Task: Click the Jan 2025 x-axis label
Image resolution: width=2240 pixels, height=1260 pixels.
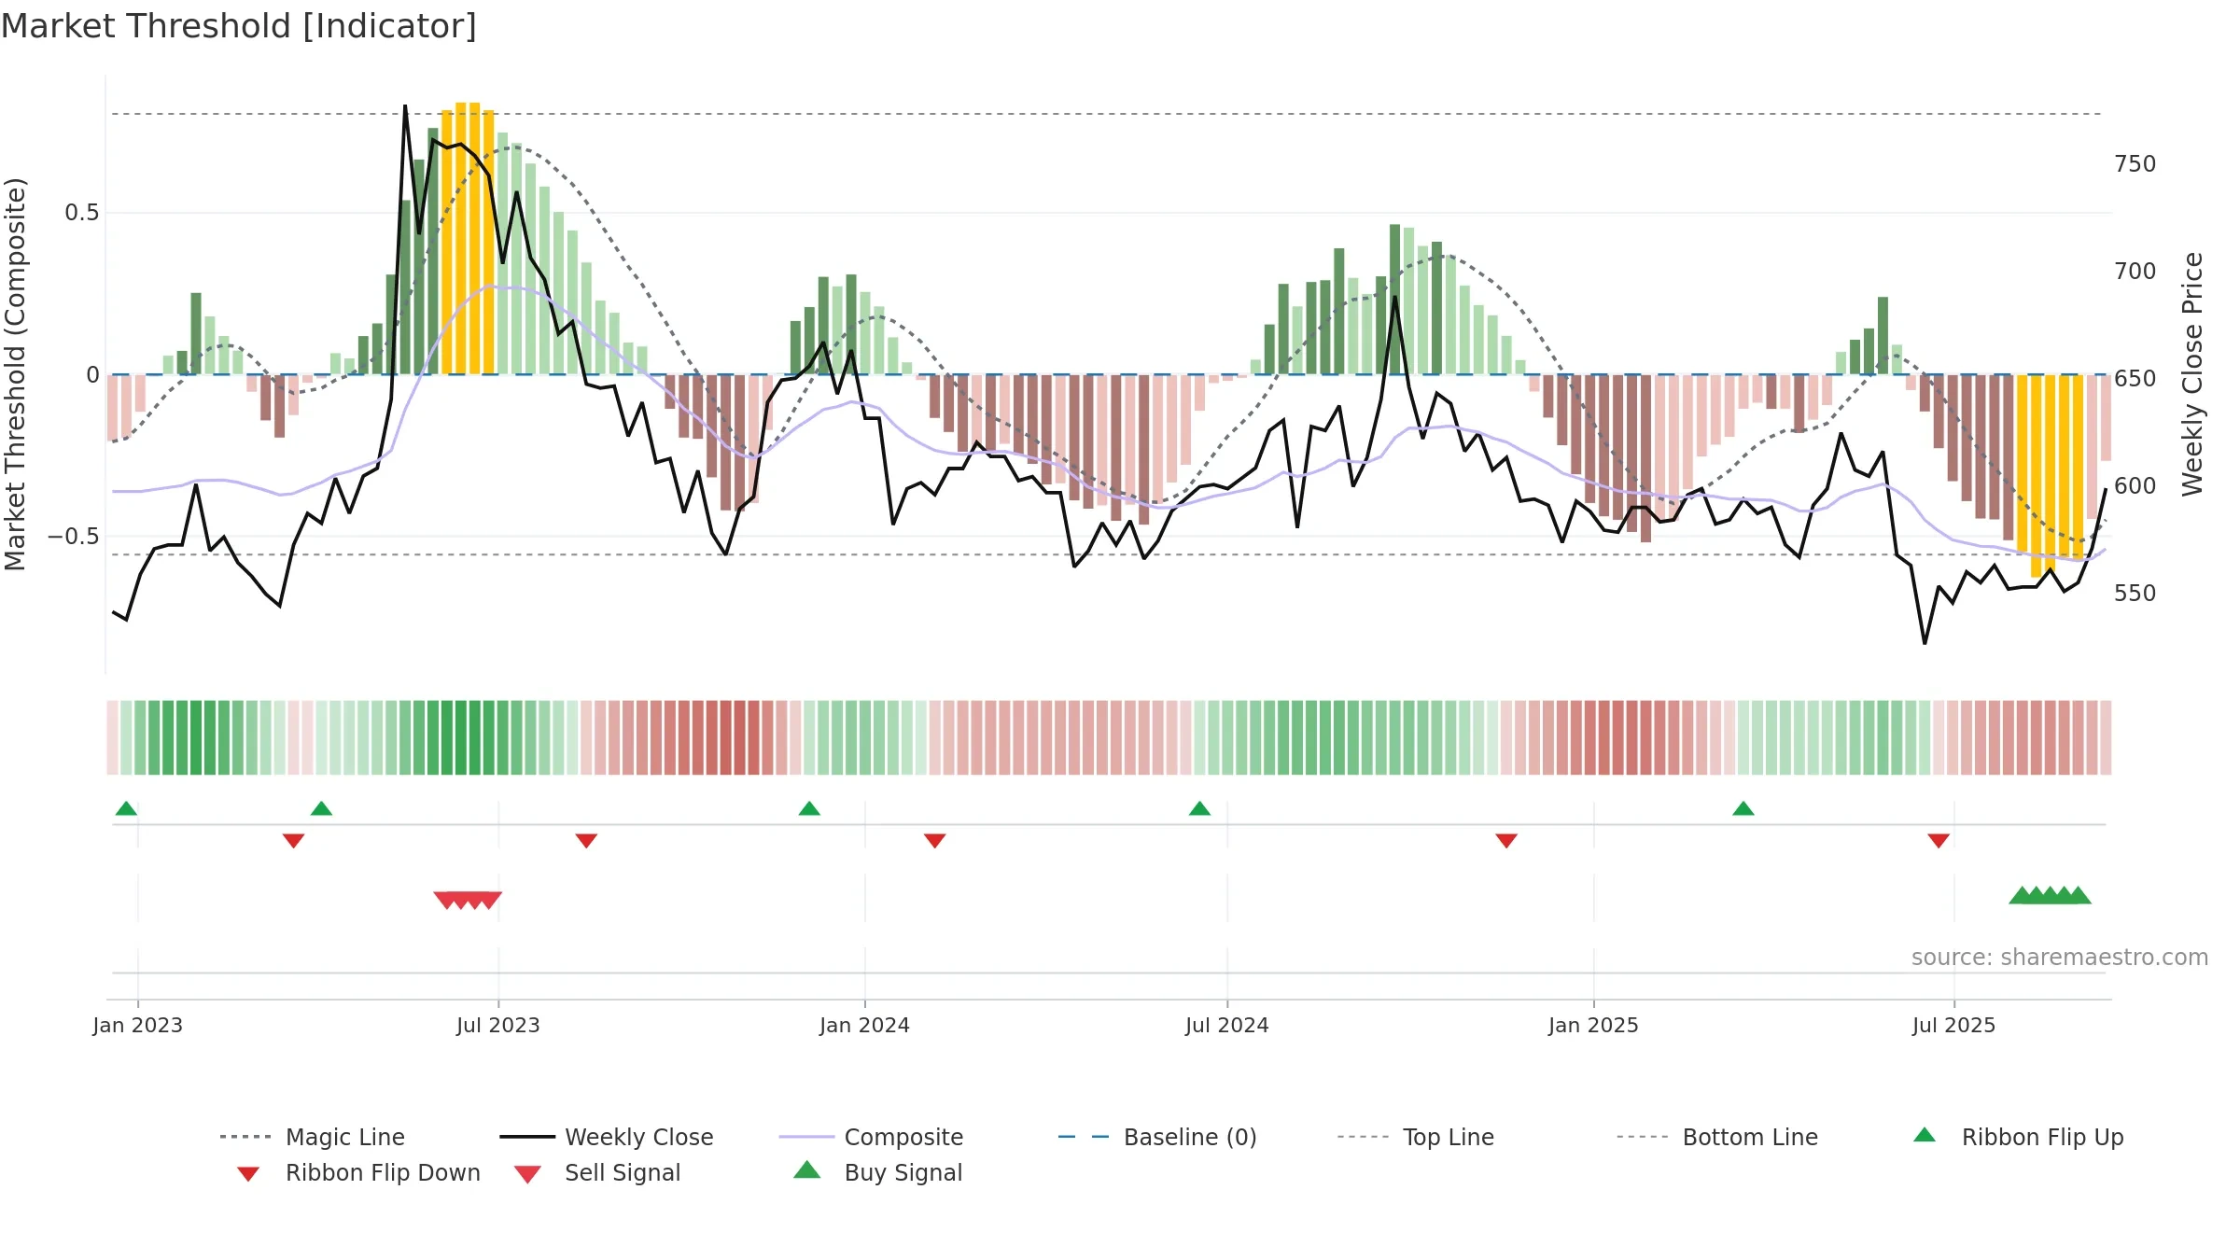Action: coord(1593,1025)
